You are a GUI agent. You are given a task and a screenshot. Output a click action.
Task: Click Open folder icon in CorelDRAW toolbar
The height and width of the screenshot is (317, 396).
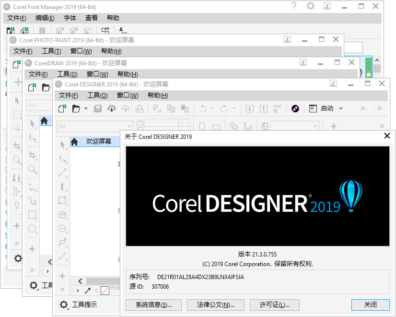click(46, 87)
